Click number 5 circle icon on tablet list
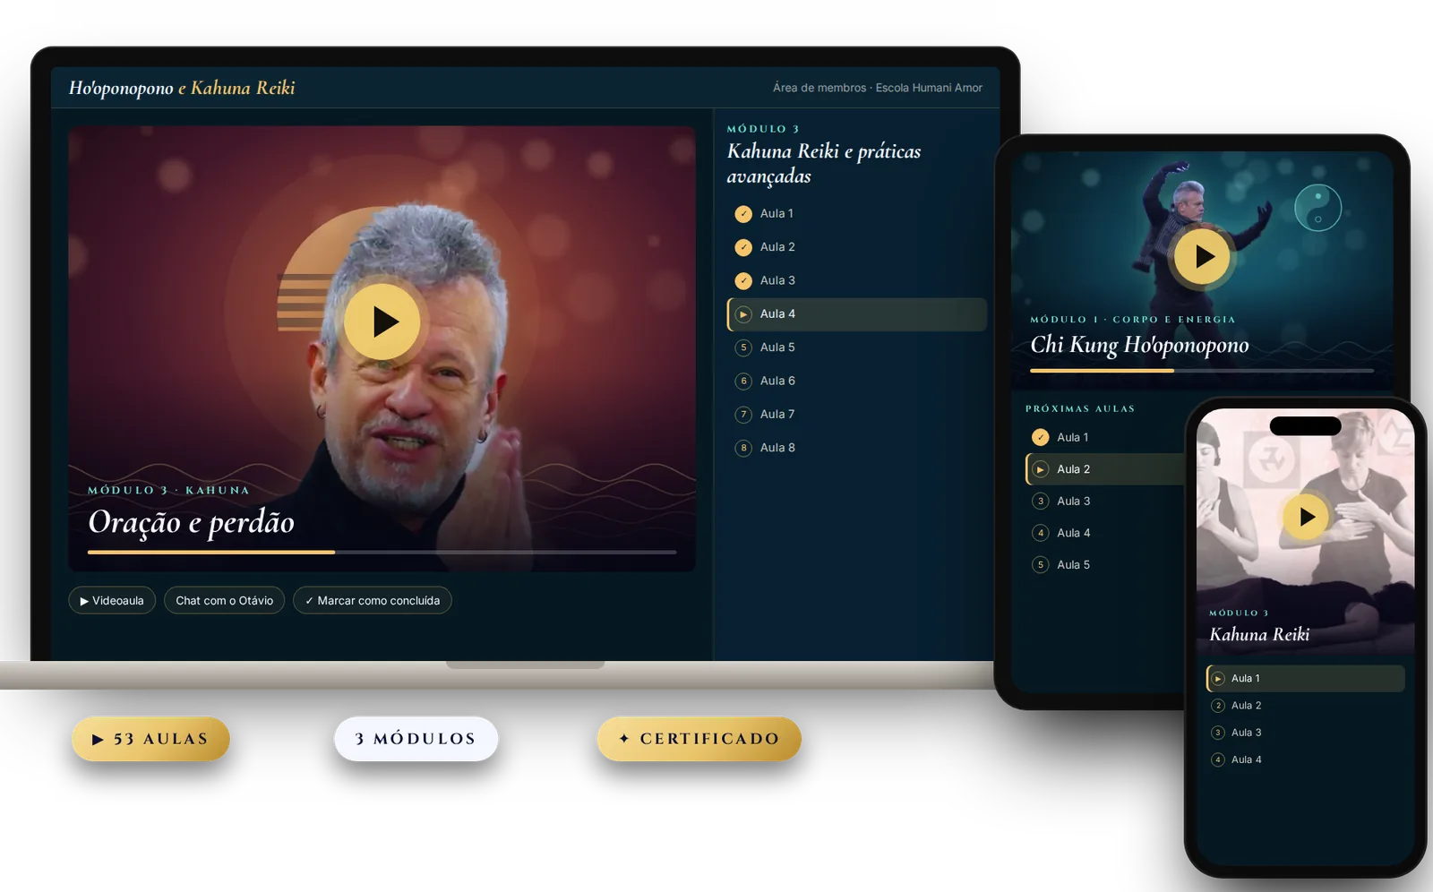This screenshot has width=1433, height=892. point(1040,565)
